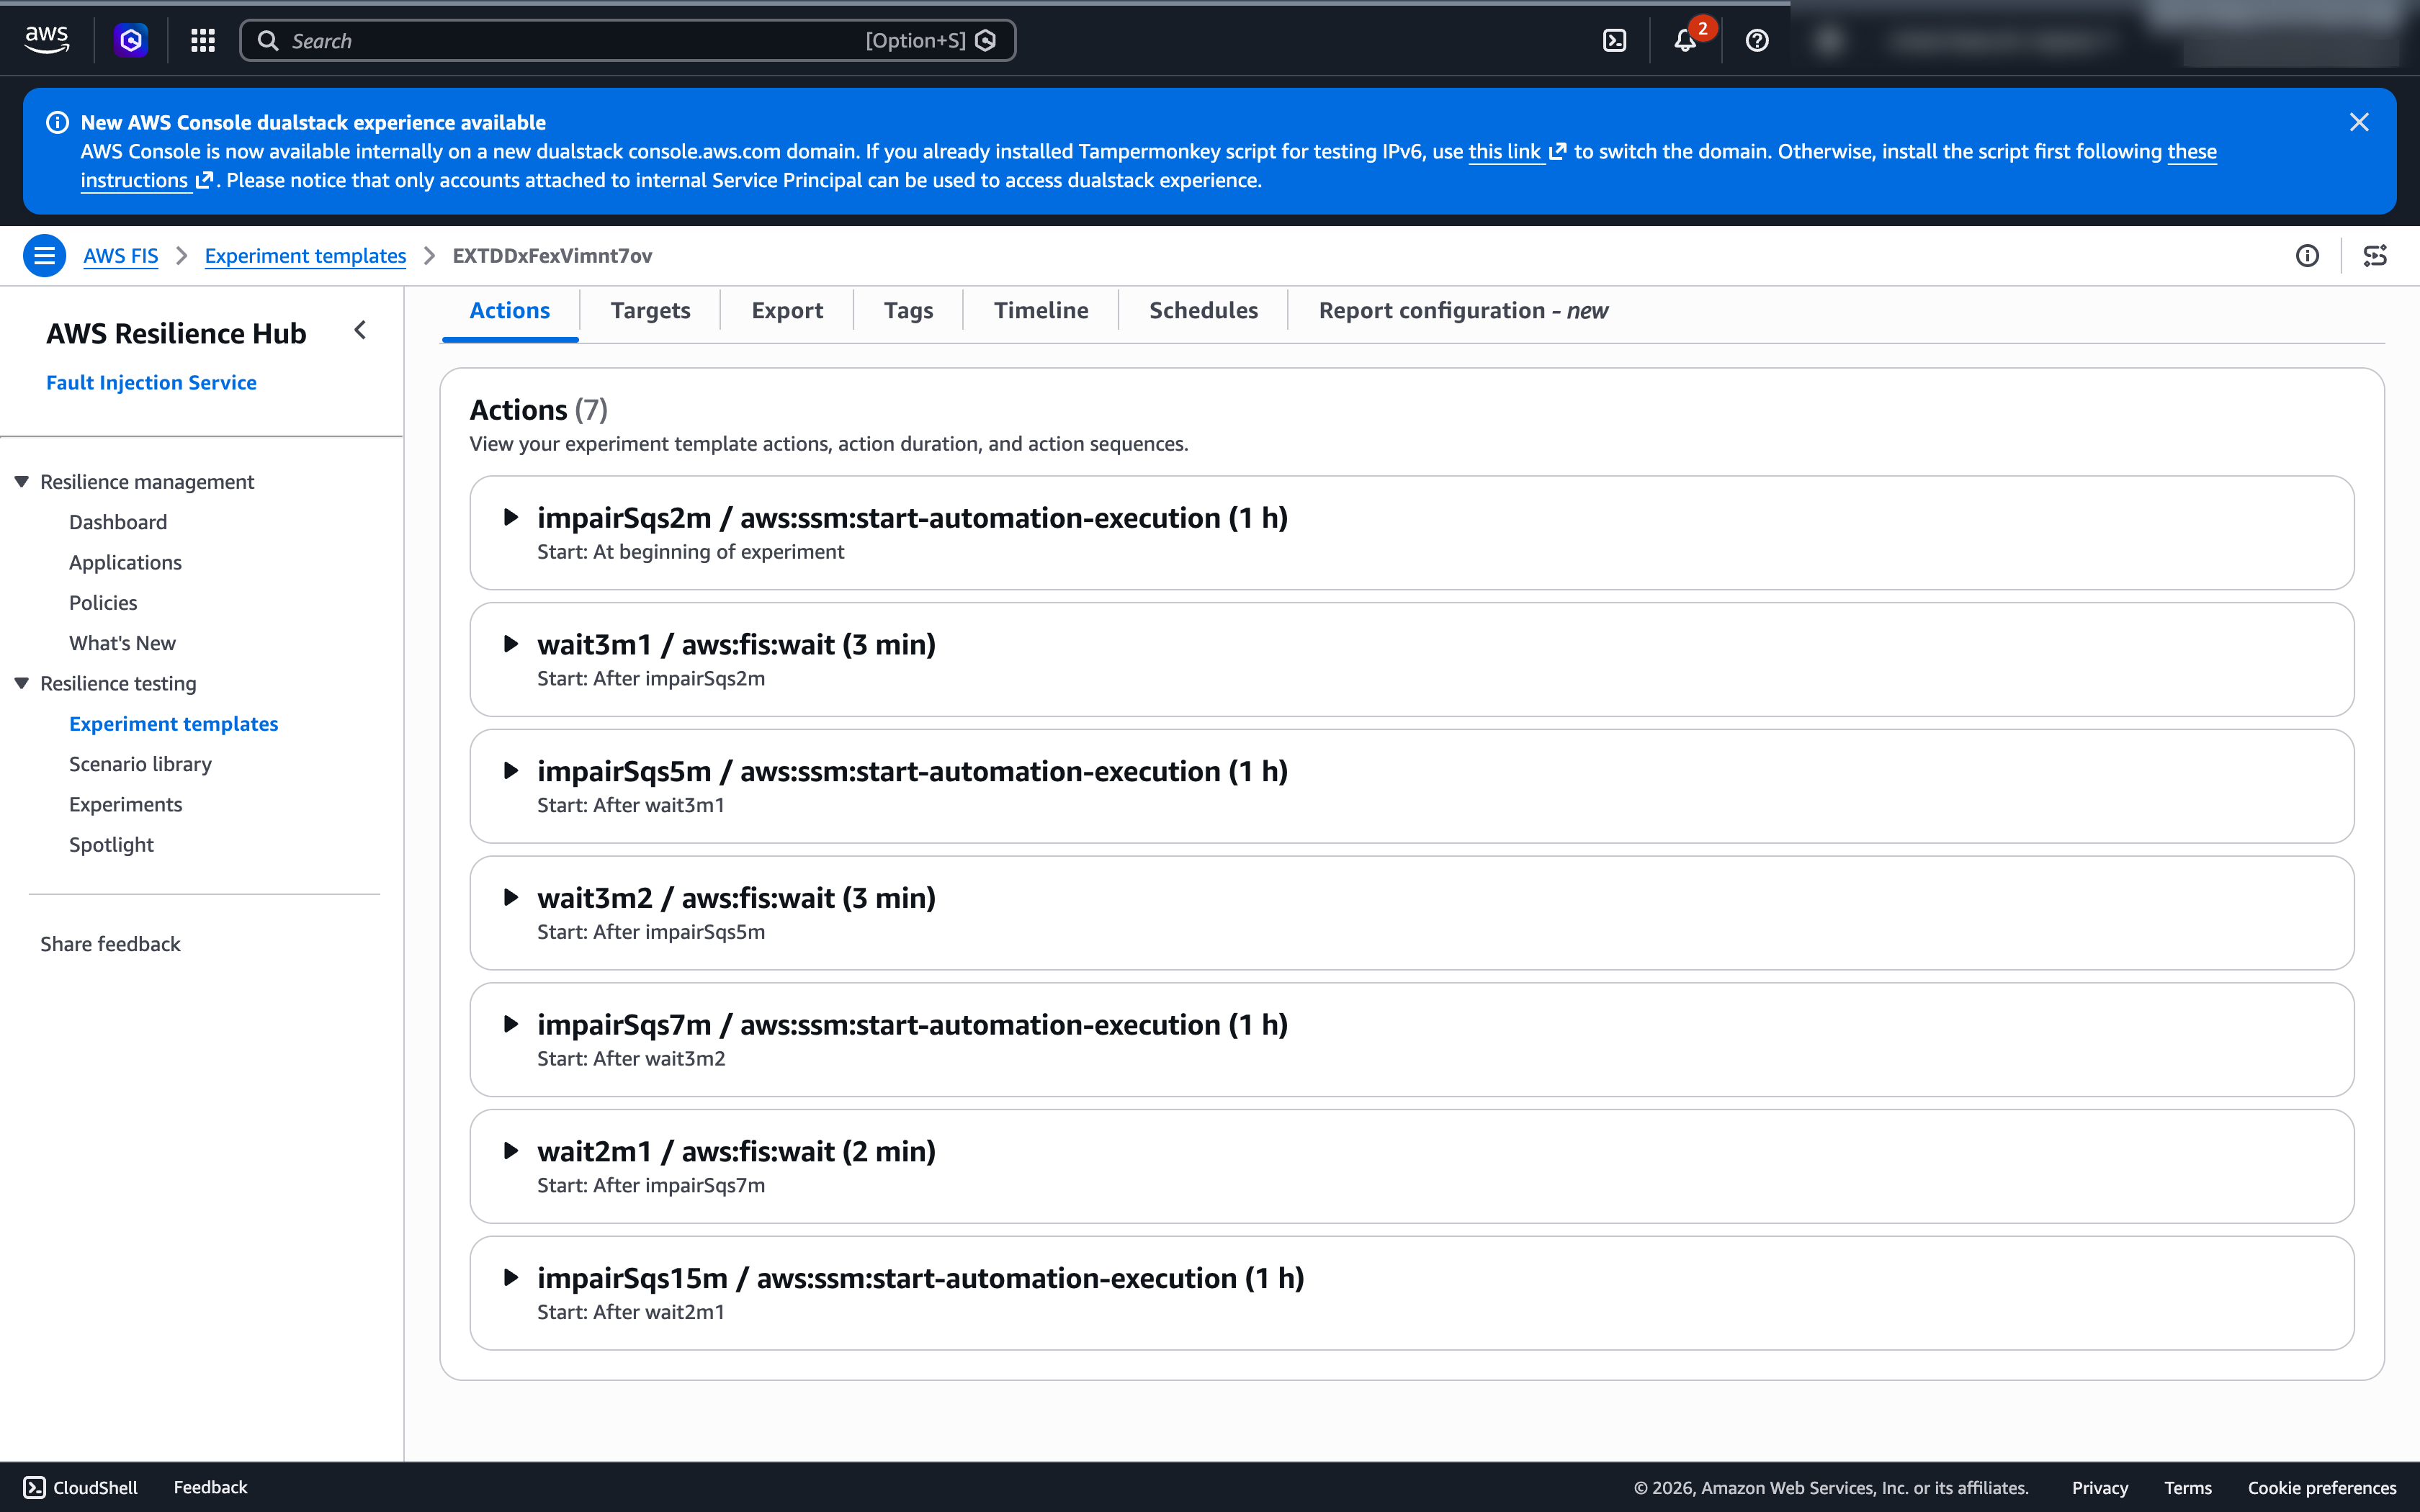Dismiss the dualstack experience banner
This screenshot has width=2420, height=1512.
[x=2359, y=122]
